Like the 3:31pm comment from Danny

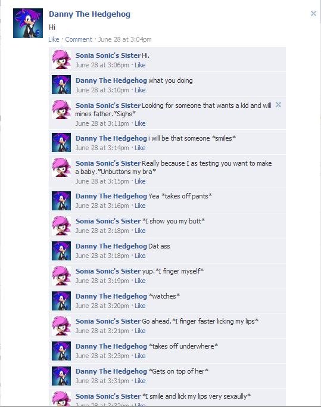coord(140,381)
